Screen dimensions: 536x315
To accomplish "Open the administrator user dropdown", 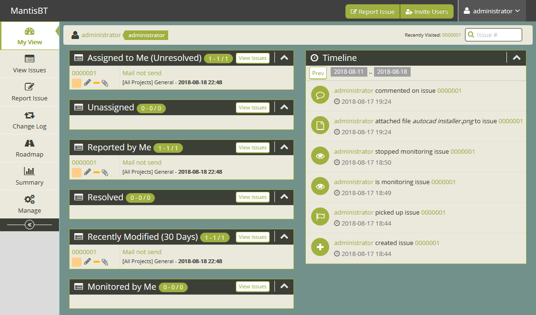I will coord(492,11).
